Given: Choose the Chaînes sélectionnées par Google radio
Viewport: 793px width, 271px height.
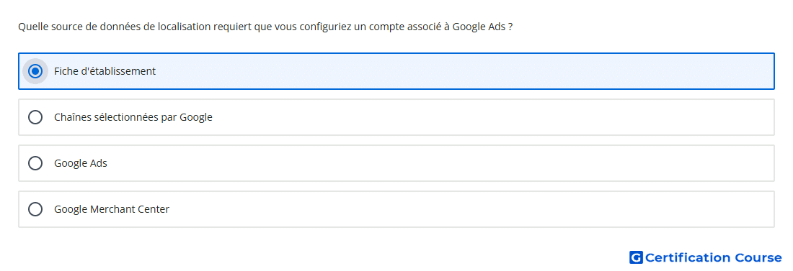Looking at the screenshot, I should [35, 117].
